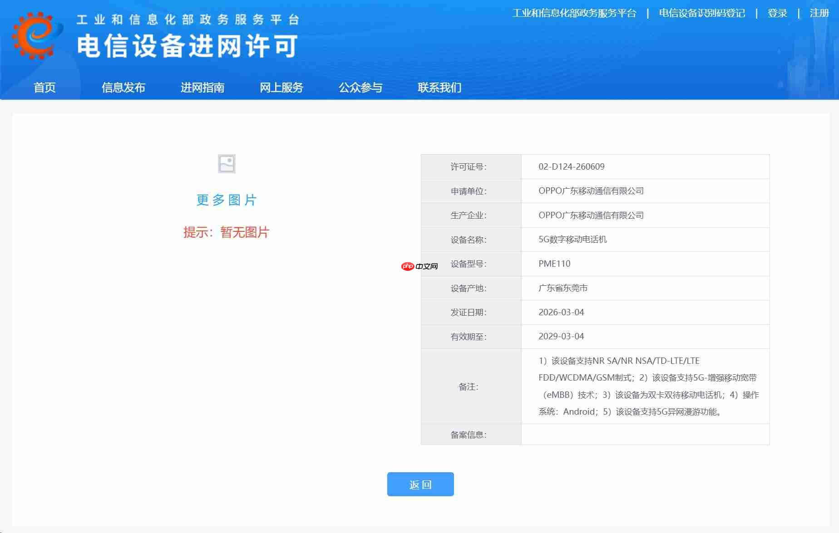Click the 返回 button
The image size is (839, 533).
420,484
